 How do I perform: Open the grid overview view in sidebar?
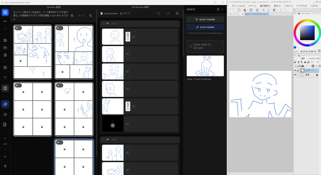point(5,12)
